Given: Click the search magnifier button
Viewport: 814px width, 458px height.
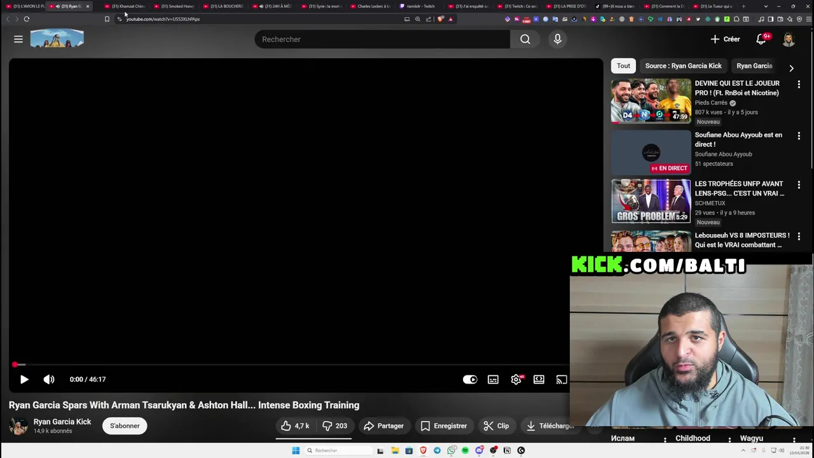Looking at the screenshot, I should 525,39.
